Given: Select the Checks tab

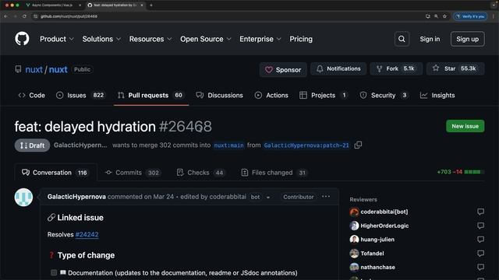Looking at the screenshot, I should click(x=201, y=173).
